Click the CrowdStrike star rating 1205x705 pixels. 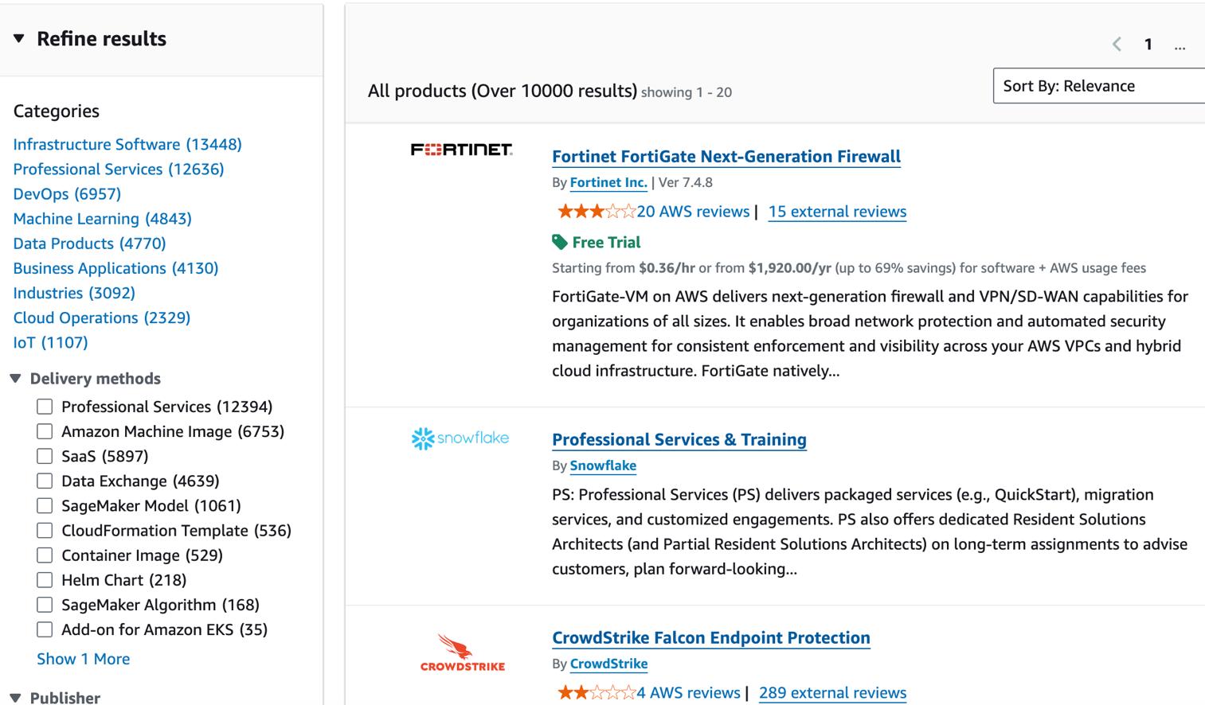click(596, 693)
